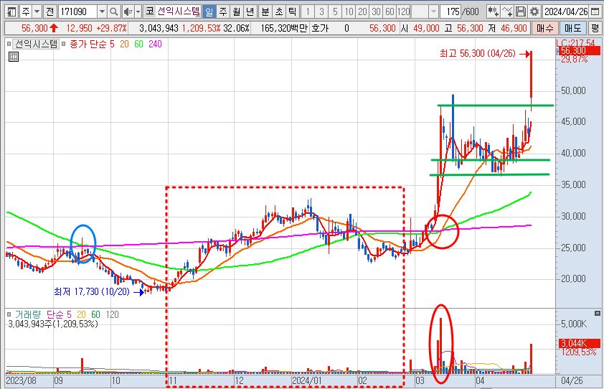Select the 5 interval button
The width and height of the screenshot is (604, 389).
click(335, 12)
